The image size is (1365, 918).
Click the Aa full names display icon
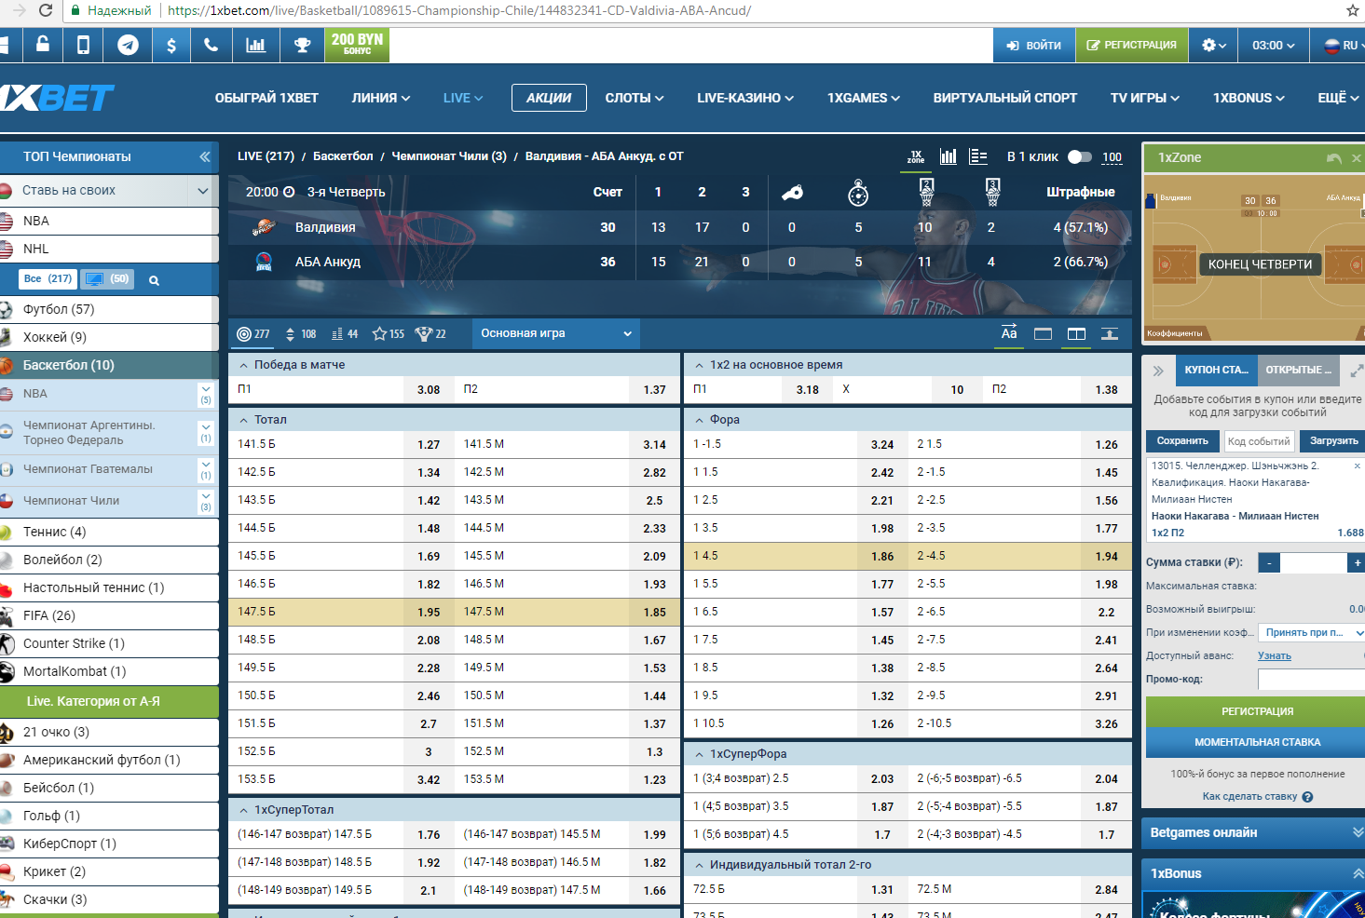[1009, 333]
